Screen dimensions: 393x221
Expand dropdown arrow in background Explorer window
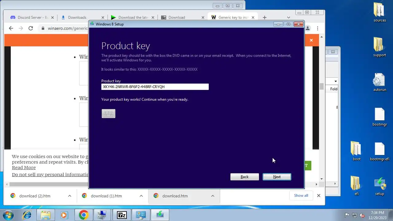pos(336,81)
